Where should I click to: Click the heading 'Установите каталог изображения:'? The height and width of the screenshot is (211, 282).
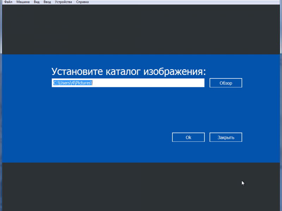(129, 71)
